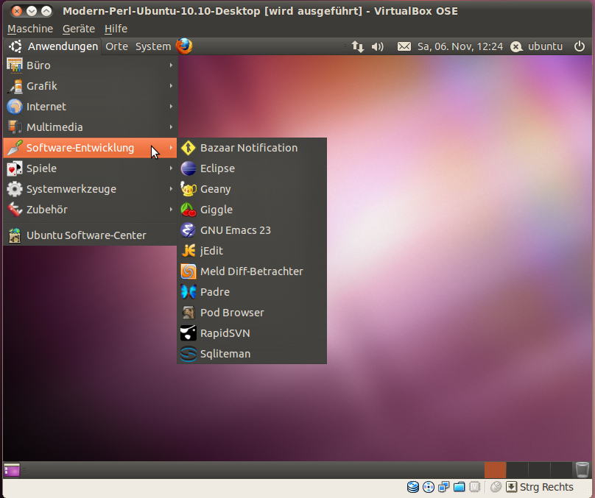Switch to the second workspace
595x498 pixels.
coord(517,470)
